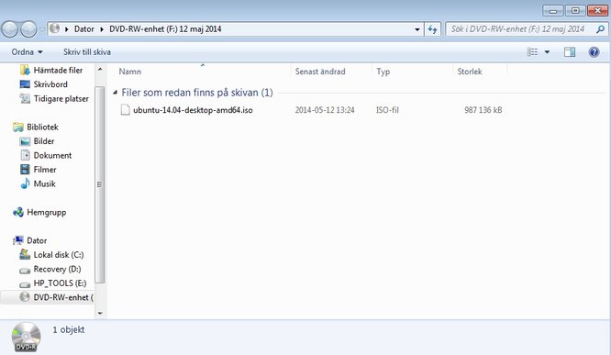Click the sidebar scrollbar up arrow

coord(100,70)
